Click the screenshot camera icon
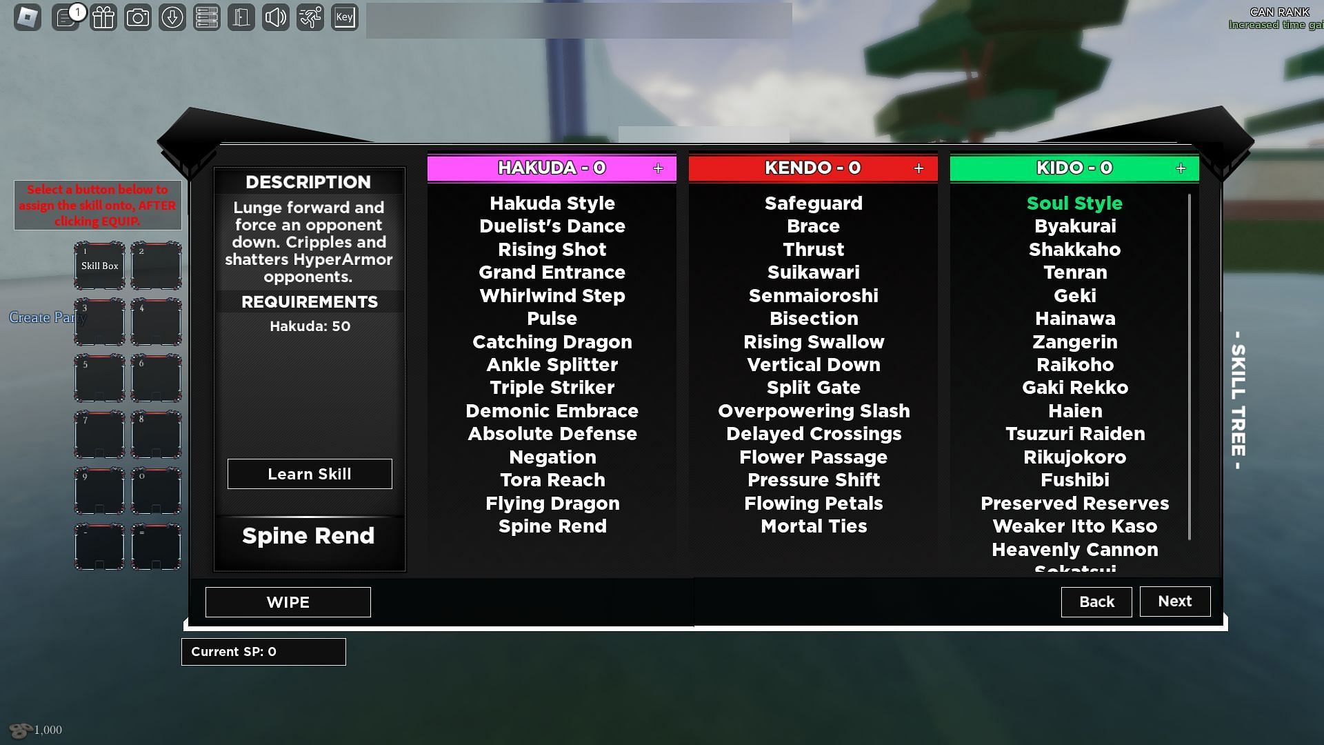1324x745 pixels. (x=137, y=17)
